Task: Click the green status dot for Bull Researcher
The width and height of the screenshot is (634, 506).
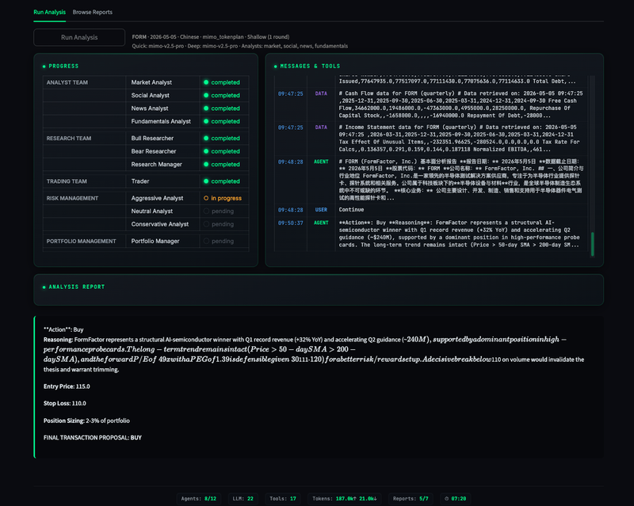Action: 206,139
